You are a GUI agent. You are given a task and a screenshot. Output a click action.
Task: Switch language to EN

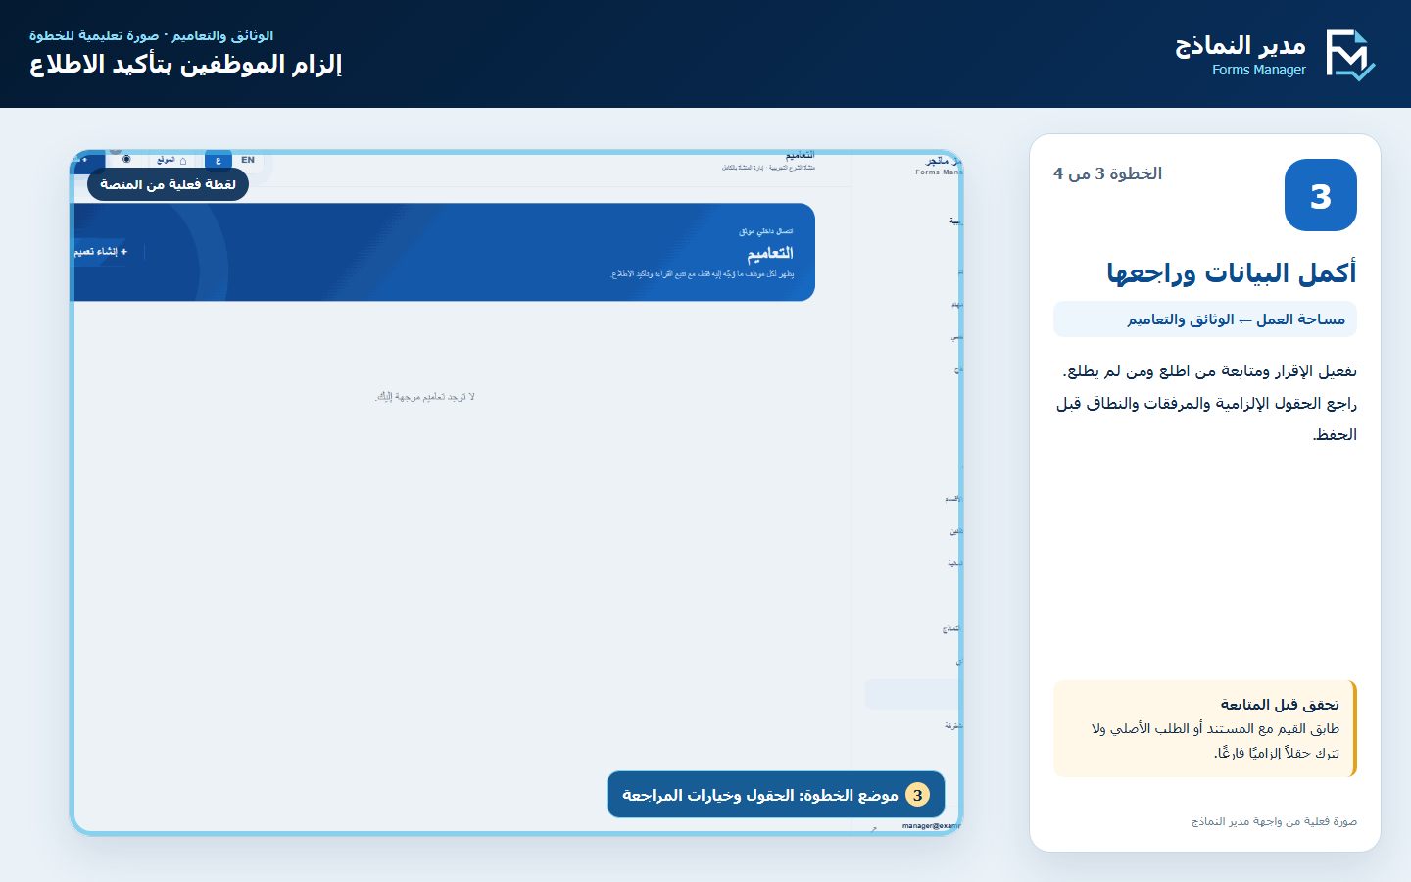(248, 160)
